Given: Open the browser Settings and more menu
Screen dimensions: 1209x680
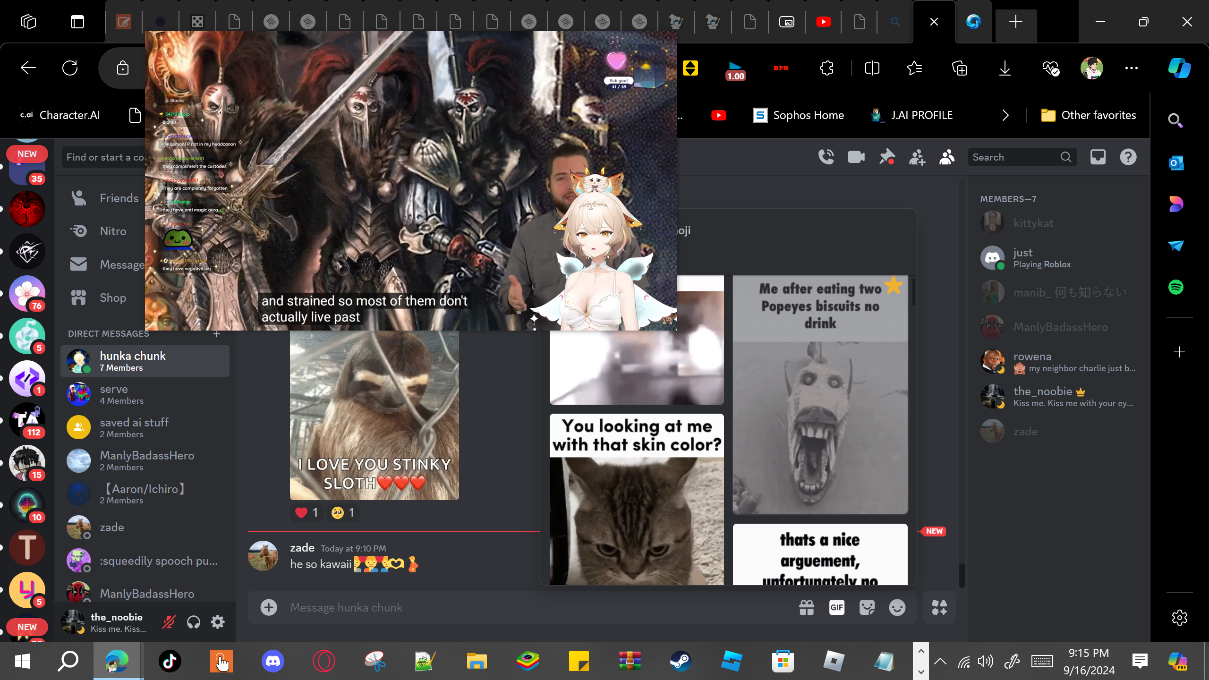Looking at the screenshot, I should point(1132,68).
